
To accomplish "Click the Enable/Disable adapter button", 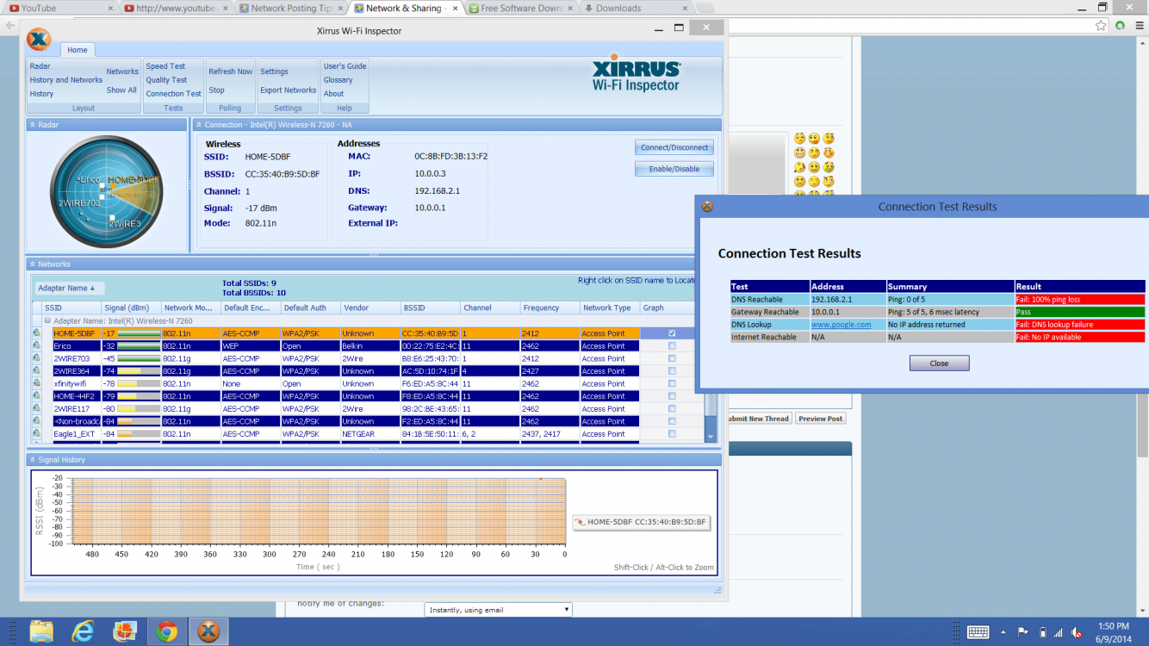I will coord(674,169).
